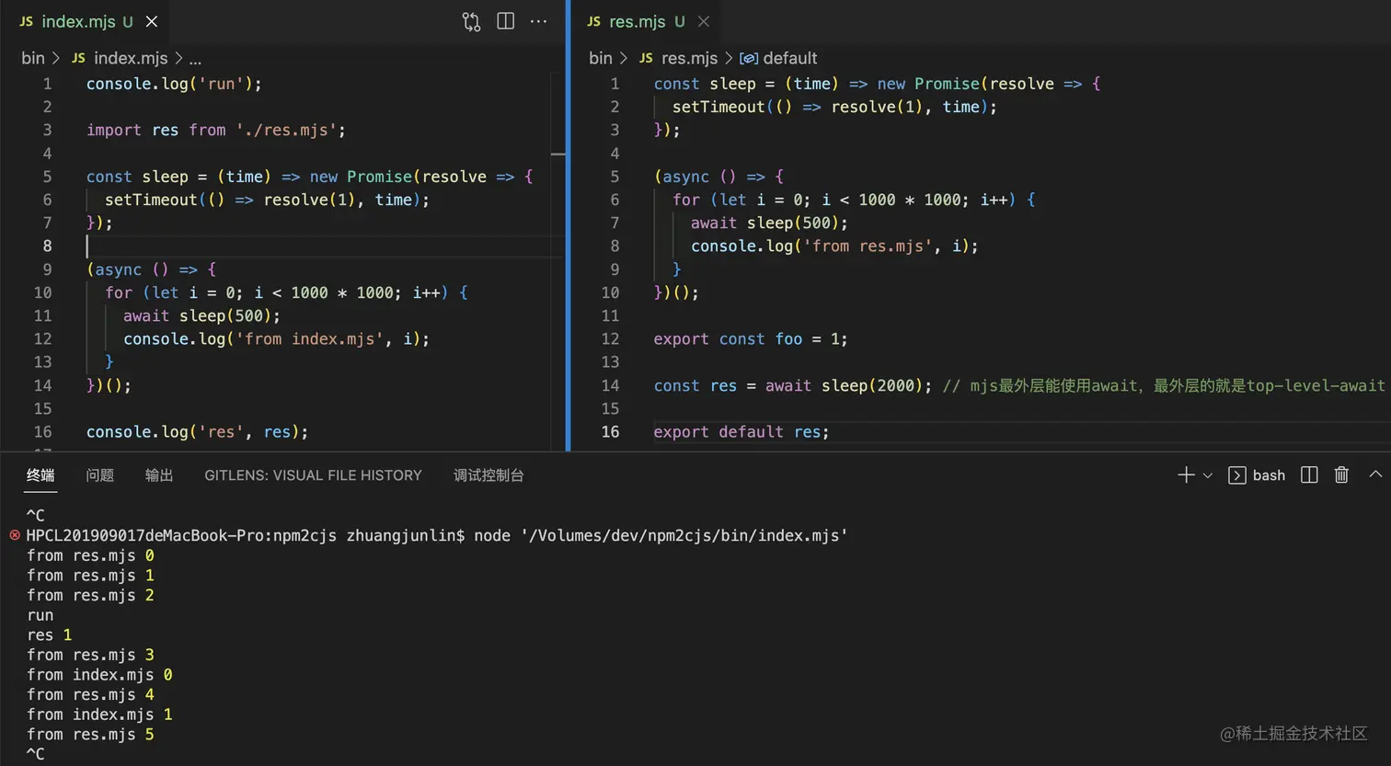
Task: Open the editor more actions menu
Action: pos(538,21)
